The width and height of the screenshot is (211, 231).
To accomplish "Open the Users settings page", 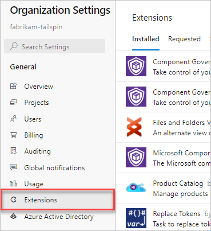I will (x=33, y=119).
